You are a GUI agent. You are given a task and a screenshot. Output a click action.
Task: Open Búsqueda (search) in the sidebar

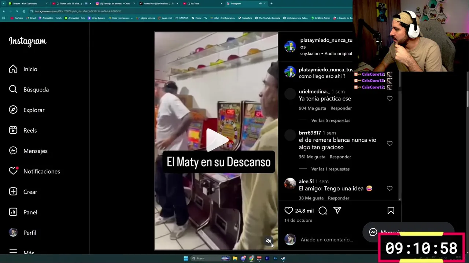point(29,89)
